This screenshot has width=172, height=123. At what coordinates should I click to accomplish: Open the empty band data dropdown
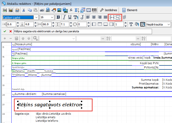click(74, 39)
